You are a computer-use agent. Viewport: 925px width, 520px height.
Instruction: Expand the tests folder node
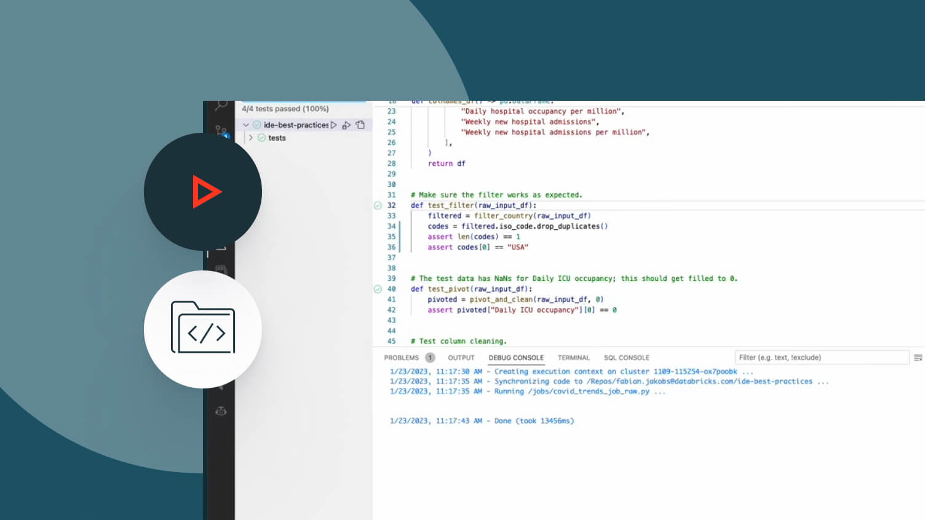pos(251,138)
